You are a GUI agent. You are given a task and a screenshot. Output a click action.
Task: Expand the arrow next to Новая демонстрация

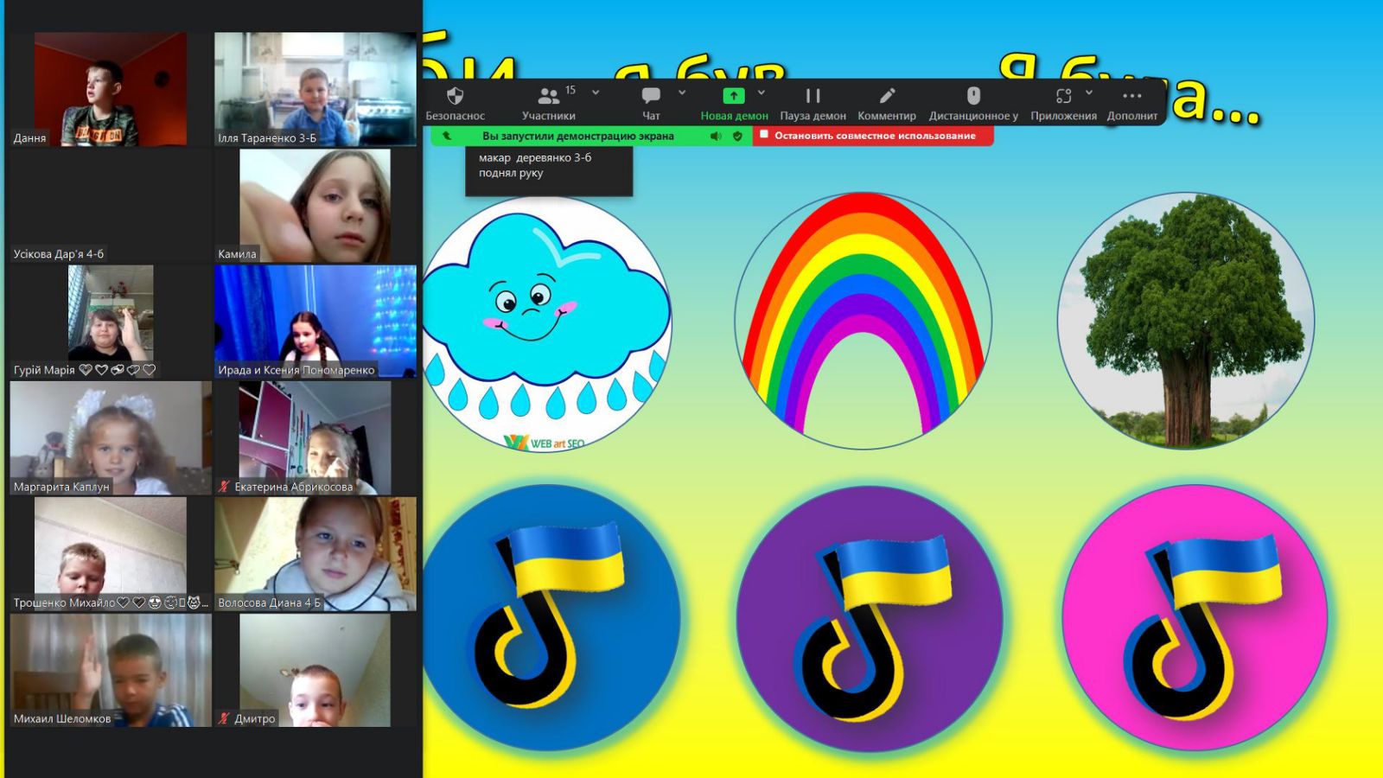pyautogui.click(x=762, y=92)
